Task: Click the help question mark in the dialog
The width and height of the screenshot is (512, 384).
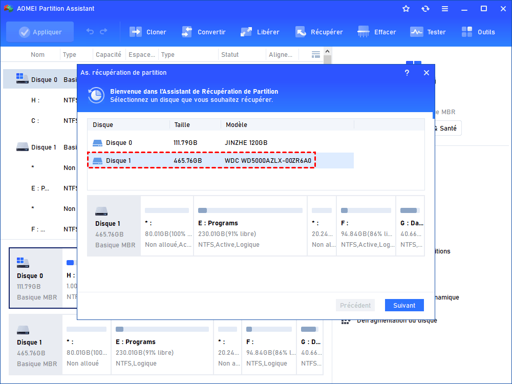Action: point(407,73)
